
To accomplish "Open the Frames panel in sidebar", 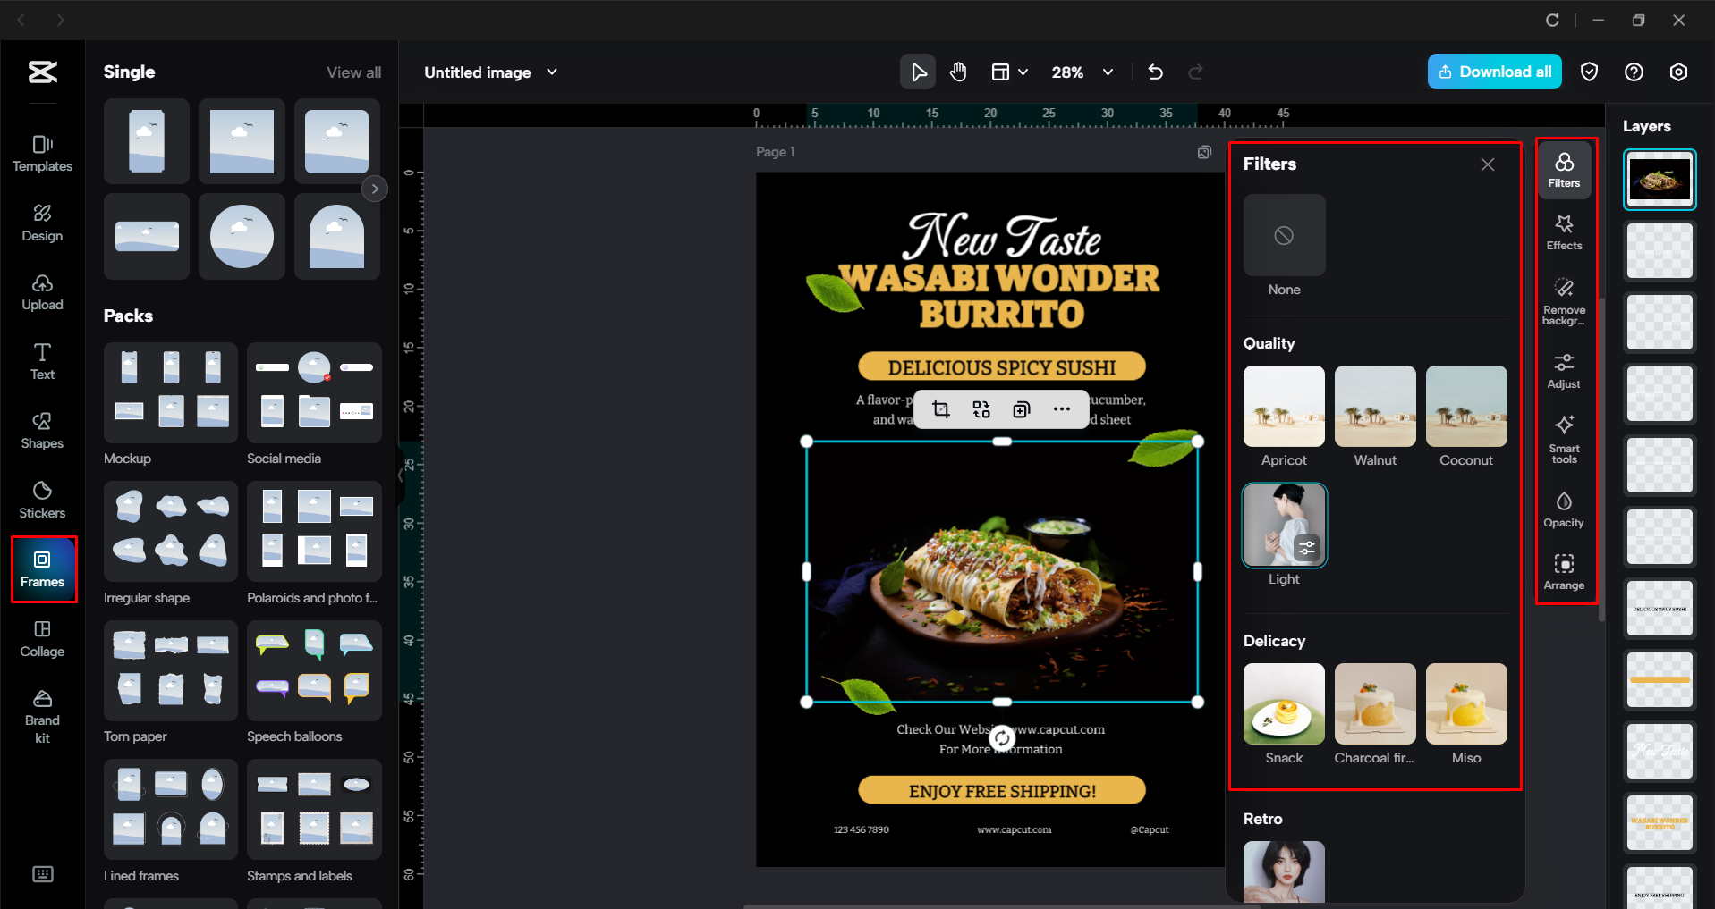I will tap(42, 569).
